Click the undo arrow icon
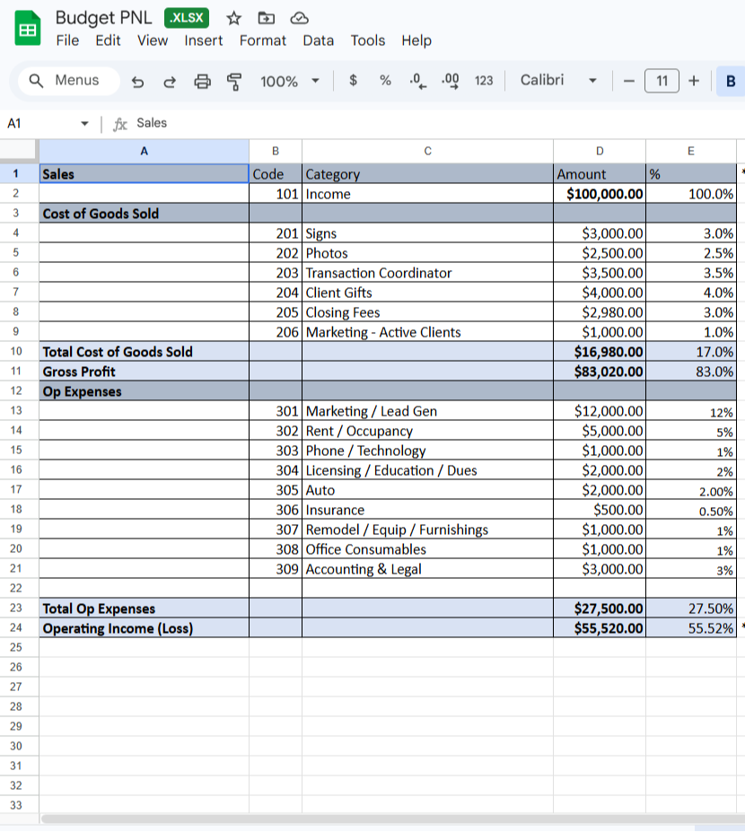 point(138,81)
